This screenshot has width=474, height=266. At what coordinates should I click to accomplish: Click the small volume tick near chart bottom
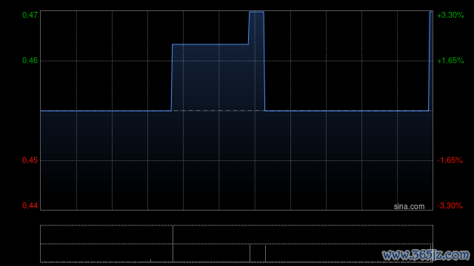coord(150,261)
